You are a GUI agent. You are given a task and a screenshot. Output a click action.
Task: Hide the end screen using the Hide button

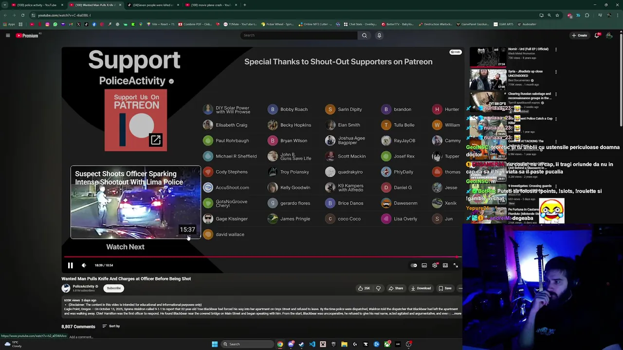456,52
